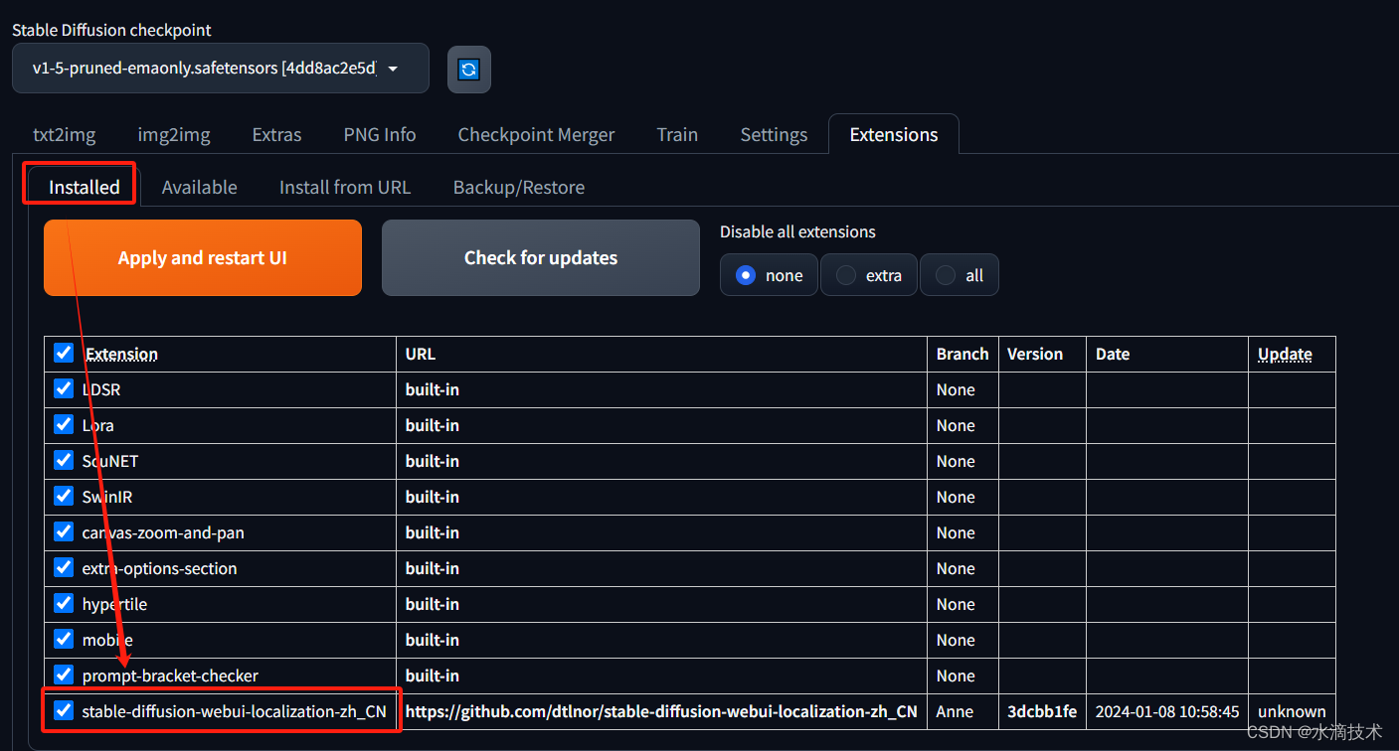The height and width of the screenshot is (751, 1399).
Task: Click the stable-diffusion-webui-localization-zh_CN extension name
Action: (x=234, y=711)
